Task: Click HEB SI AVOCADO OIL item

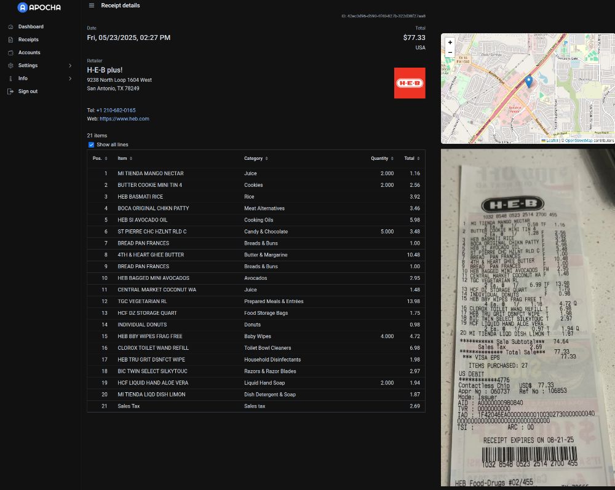Action: [143, 220]
